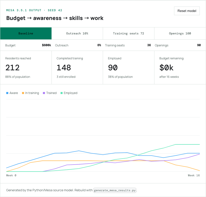Switch to the Outreach 16% scenario
Image resolution: width=206 pixels, height=197 pixels.
tap(77, 33)
